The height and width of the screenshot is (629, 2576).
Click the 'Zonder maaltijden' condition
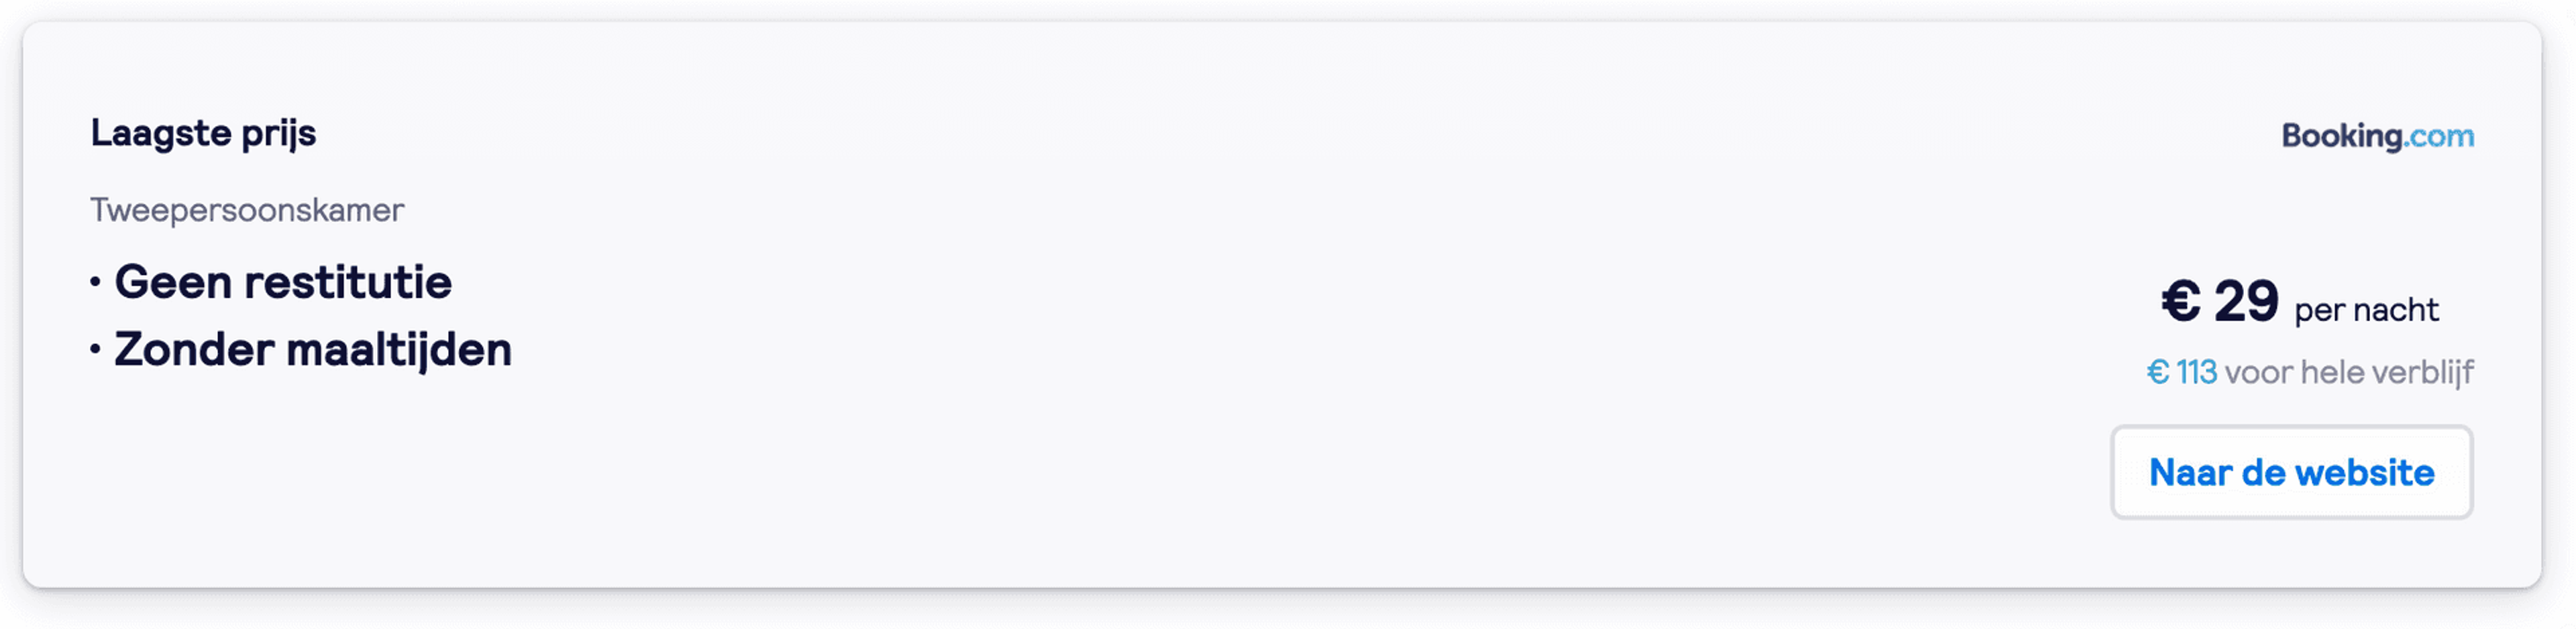[313, 350]
